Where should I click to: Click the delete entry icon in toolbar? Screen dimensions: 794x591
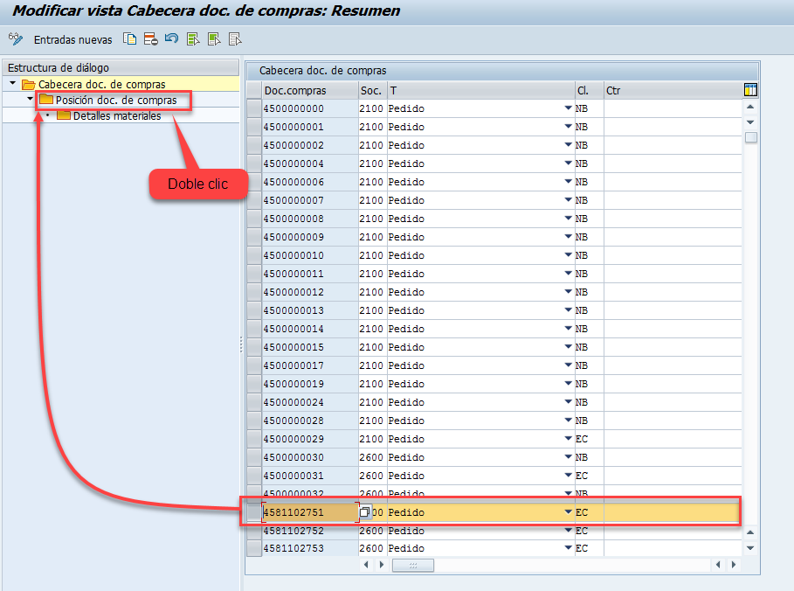click(x=150, y=39)
